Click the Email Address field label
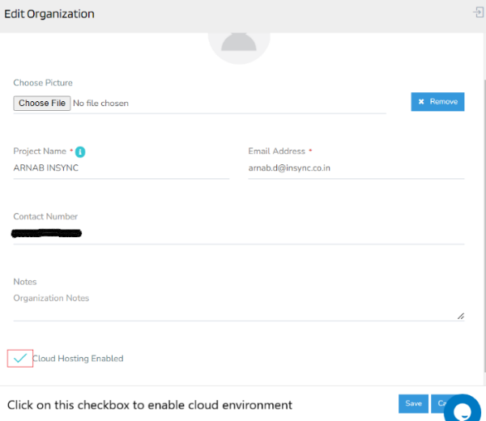 [x=276, y=151]
